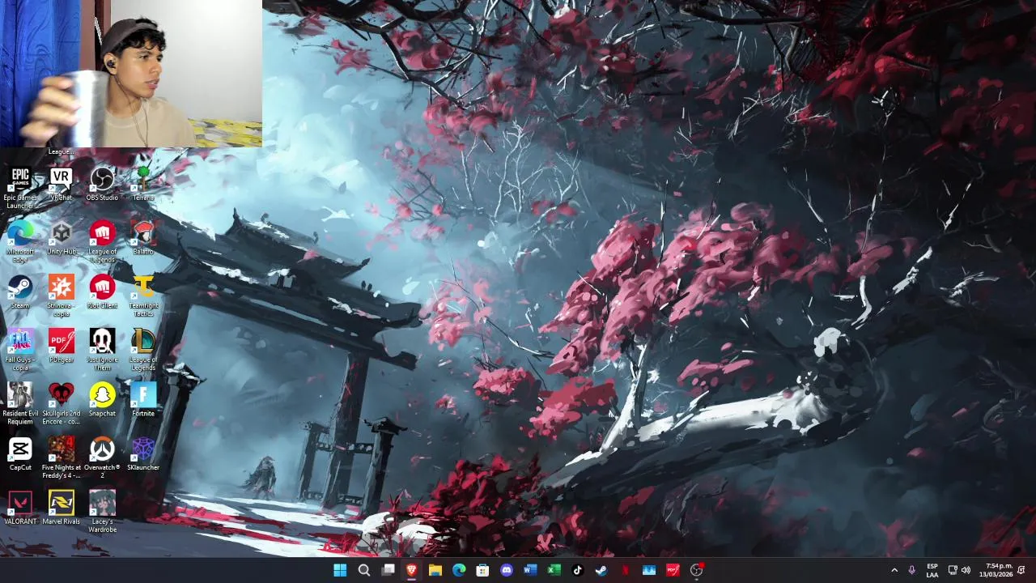This screenshot has width=1036, height=583.
Task: Open network settings from the tray icon
Action: click(953, 570)
